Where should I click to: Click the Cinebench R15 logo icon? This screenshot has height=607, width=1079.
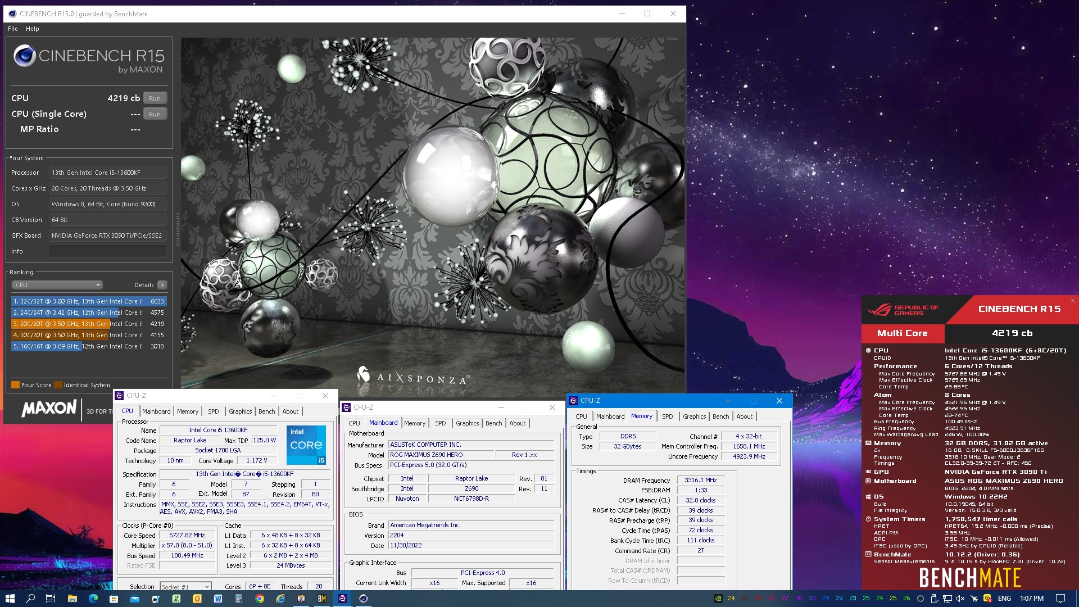click(x=25, y=56)
